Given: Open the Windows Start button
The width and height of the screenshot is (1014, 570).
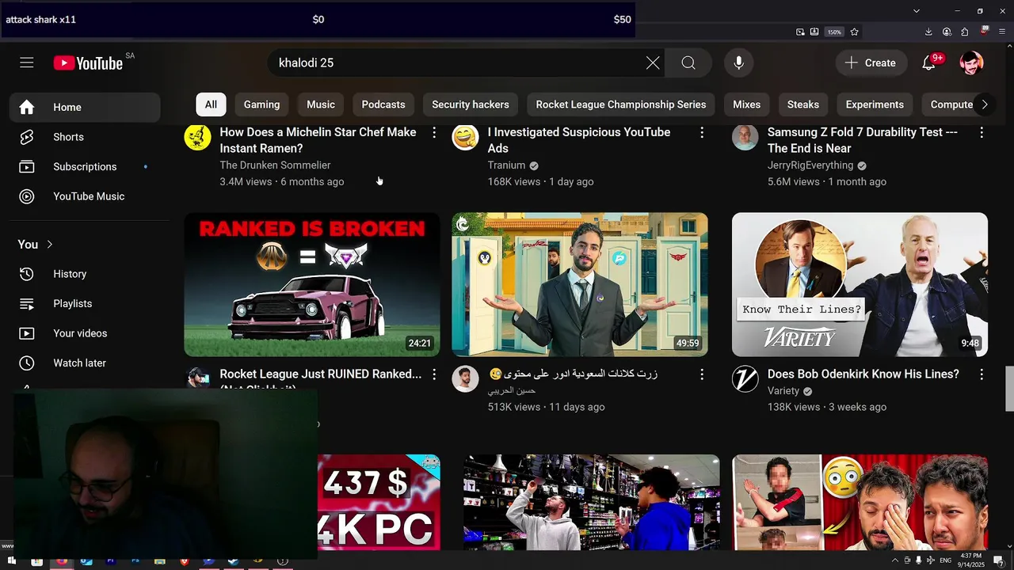Looking at the screenshot, I should [x=11, y=560].
